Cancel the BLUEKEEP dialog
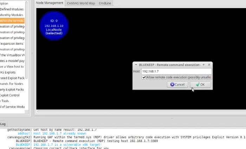This screenshot has width=246, height=149. [177, 84]
